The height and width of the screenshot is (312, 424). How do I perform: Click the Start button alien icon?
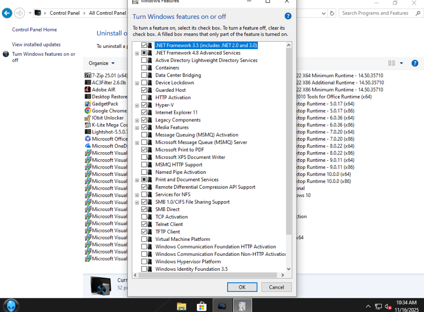point(11,305)
